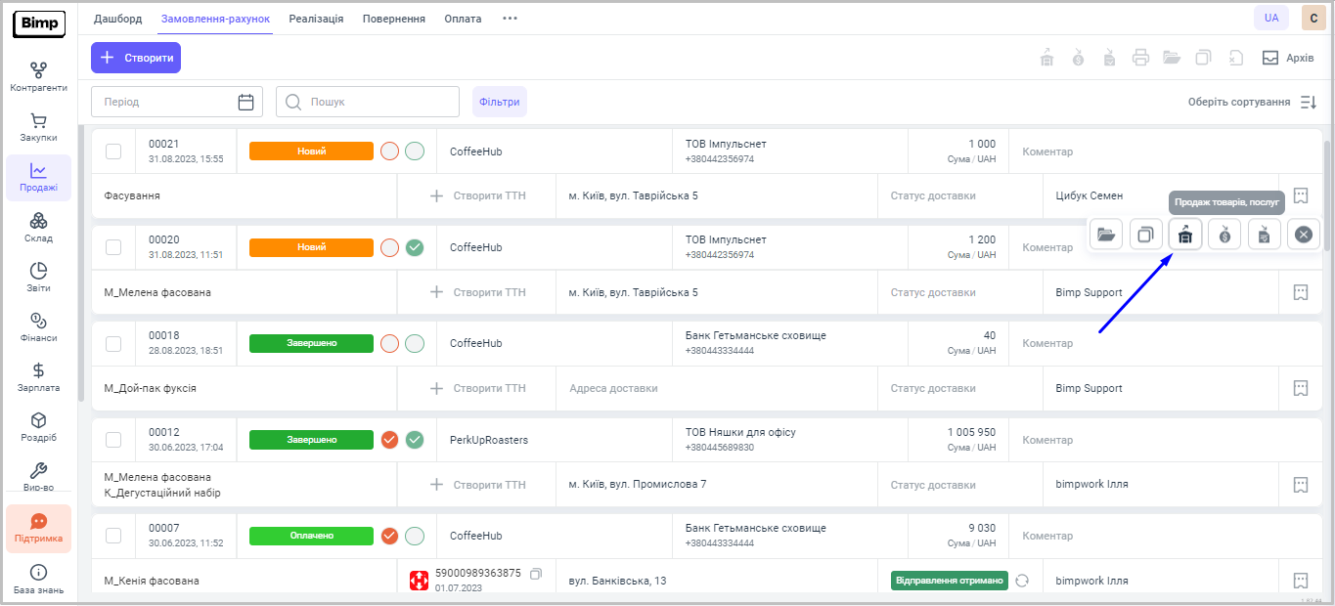Switch to the Реалізація tab
The image size is (1335, 606).
tap(316, 19)
